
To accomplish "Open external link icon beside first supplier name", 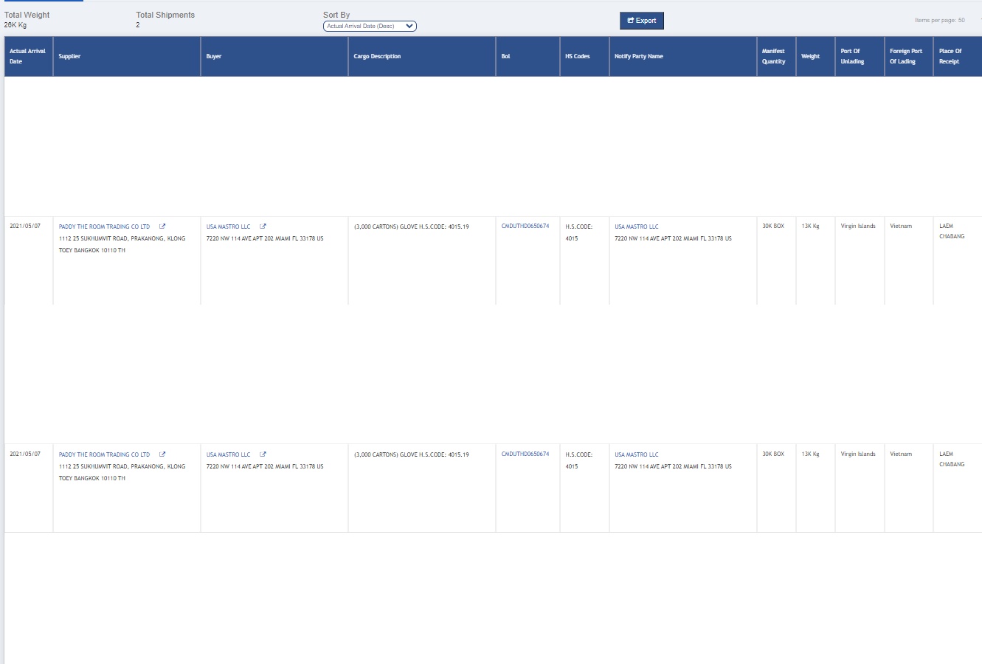I will point(162,226).
